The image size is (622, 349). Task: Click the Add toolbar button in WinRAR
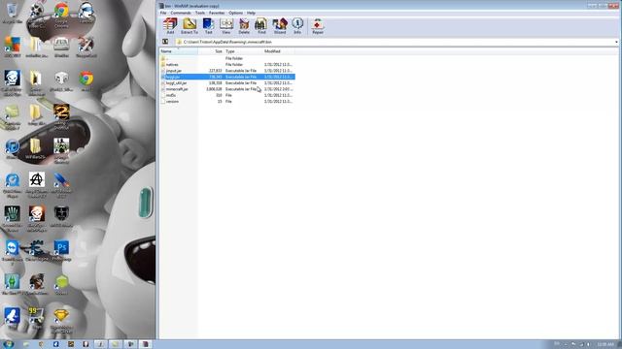coord(170,26)
